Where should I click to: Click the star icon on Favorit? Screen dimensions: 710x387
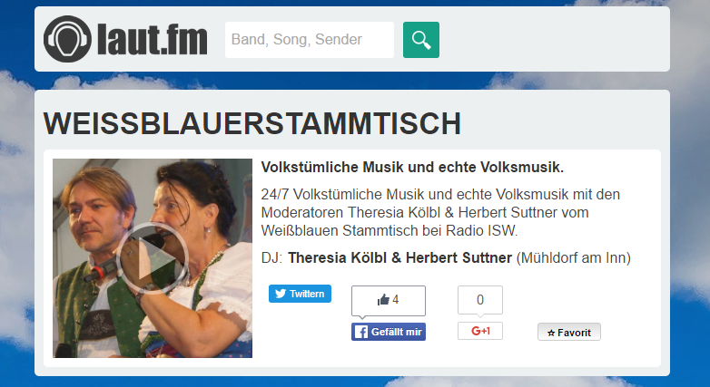[x=551, y=334]
